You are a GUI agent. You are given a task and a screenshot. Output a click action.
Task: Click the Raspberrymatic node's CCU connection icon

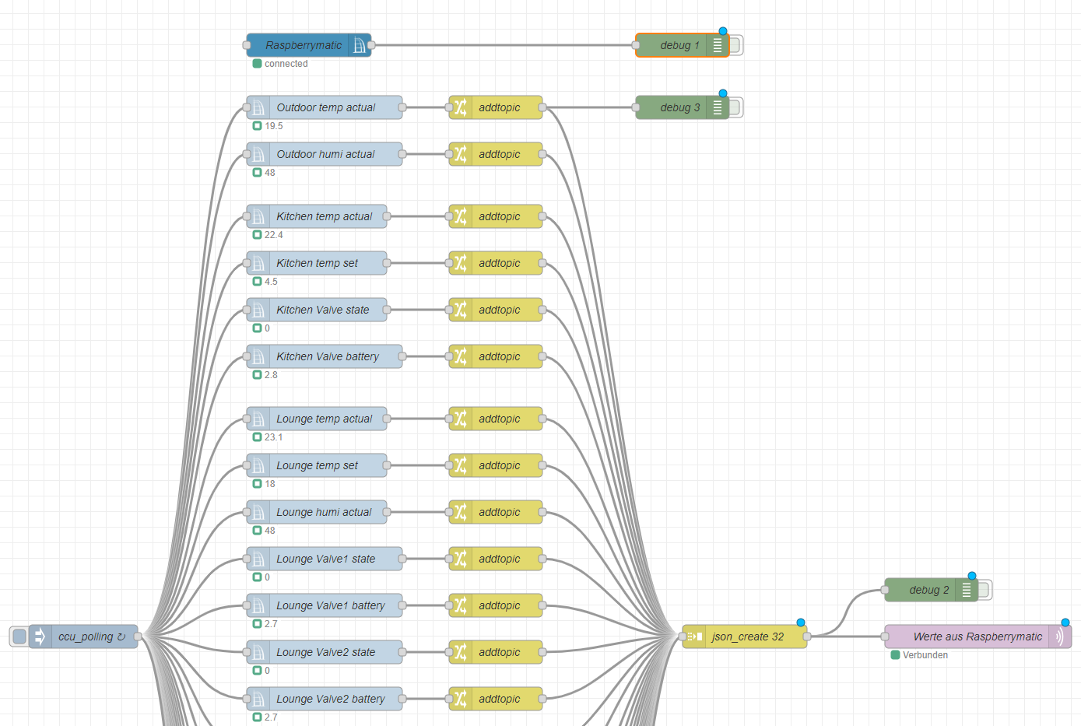(359, 45)
